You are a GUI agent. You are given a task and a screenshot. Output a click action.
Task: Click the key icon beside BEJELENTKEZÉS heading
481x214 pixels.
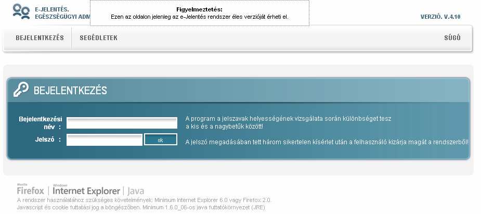pos(21,90)
